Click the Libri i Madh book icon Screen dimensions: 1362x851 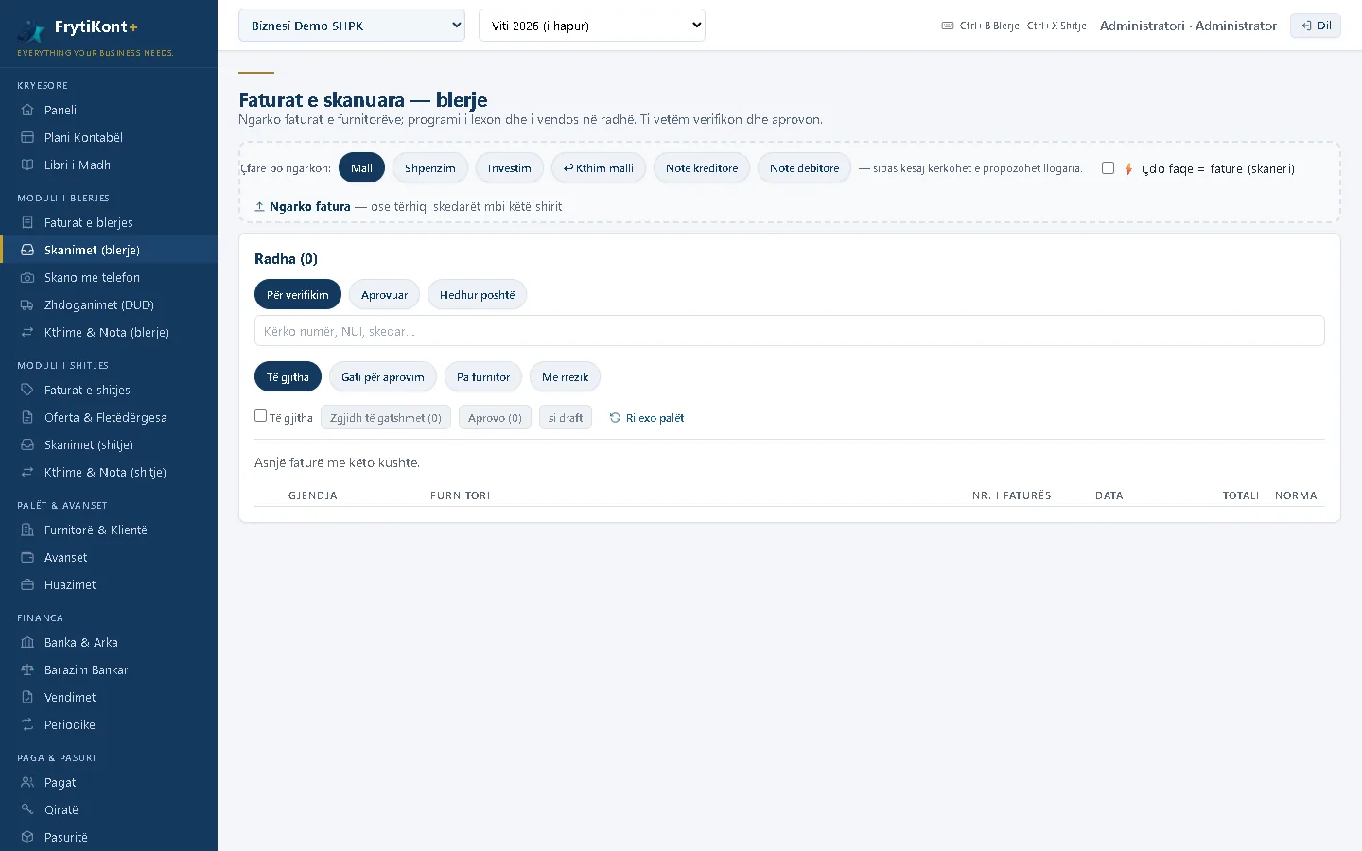(x=27, y=165)
